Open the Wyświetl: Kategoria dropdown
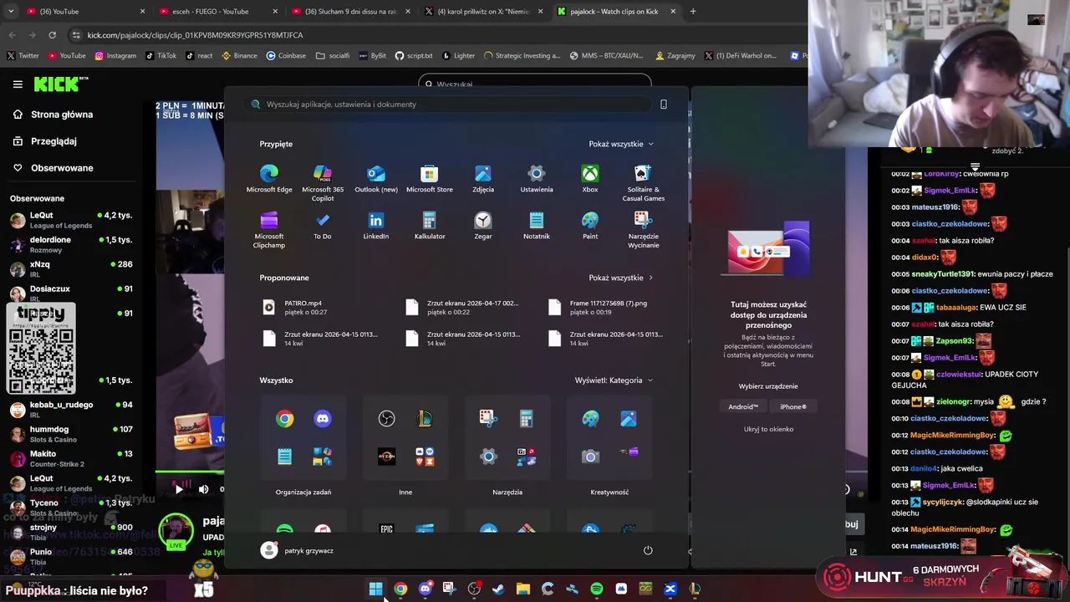The width and height of the screenshot is (1070, 602). pyautogui.click(x=614, y=380)
